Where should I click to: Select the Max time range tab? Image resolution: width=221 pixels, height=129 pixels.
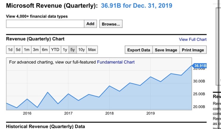click(x=92, y=50)
